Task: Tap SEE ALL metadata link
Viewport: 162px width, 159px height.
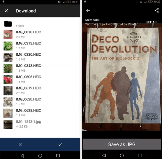Action: click(152, 22)
